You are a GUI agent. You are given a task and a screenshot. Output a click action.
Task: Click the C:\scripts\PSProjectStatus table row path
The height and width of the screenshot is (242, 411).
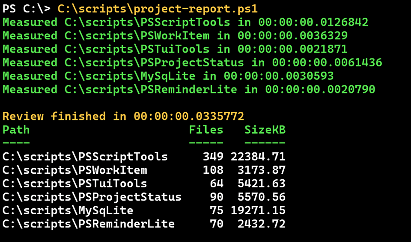92,197
